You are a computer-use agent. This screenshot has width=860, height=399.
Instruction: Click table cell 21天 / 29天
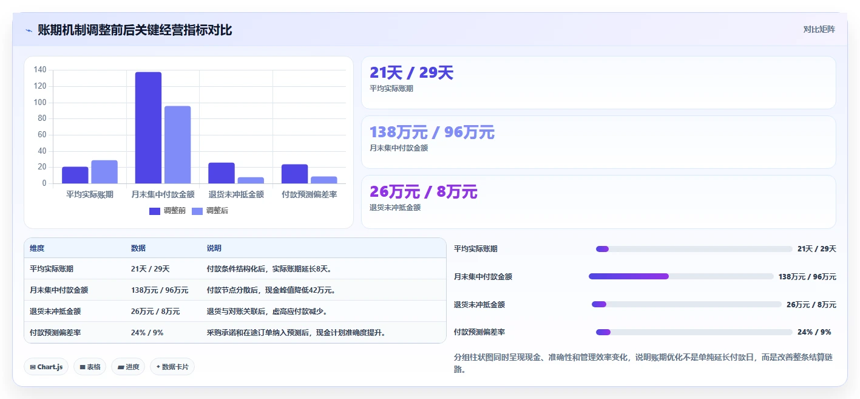(x=150, y=269)
